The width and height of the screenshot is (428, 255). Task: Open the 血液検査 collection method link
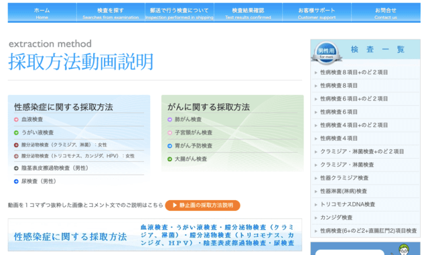point(32,119)
